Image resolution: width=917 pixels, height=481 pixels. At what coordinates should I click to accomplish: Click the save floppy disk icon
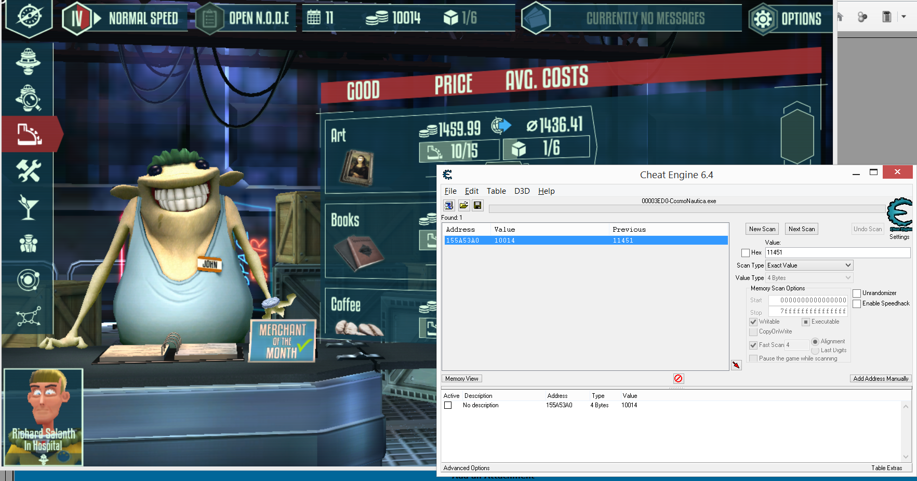point(477,205)
